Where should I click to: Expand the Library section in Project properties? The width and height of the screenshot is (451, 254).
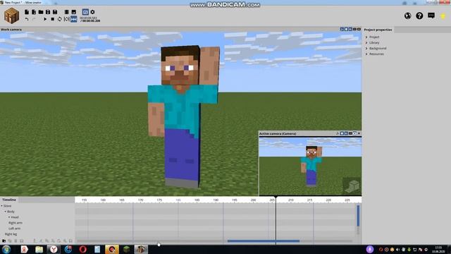[366, 42]
